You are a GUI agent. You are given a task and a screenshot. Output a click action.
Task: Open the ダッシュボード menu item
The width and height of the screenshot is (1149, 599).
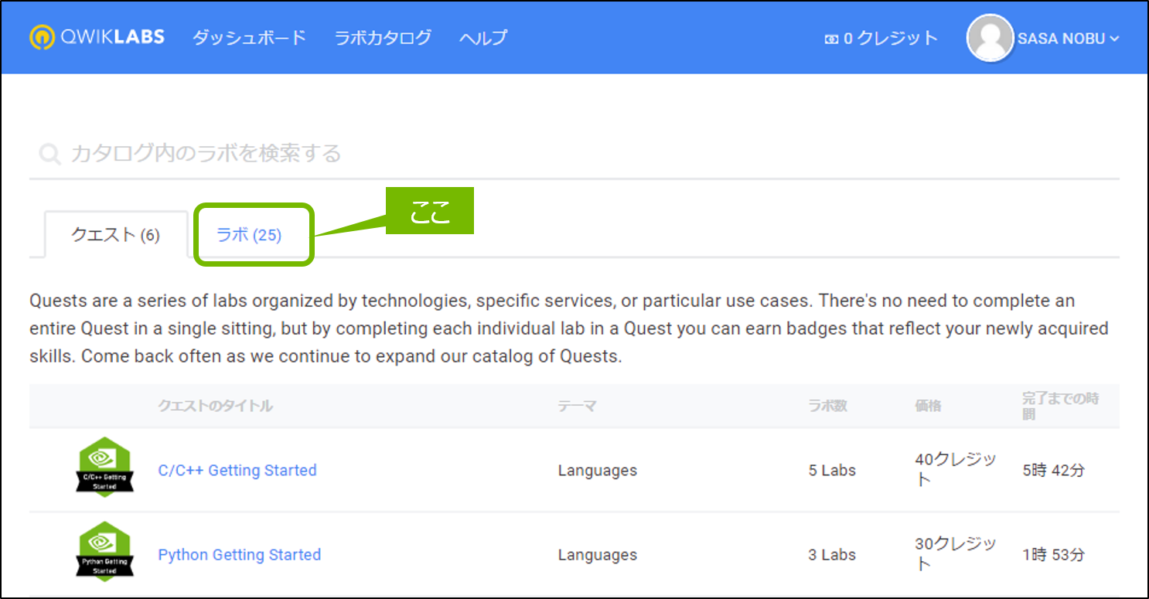point(249,37)
